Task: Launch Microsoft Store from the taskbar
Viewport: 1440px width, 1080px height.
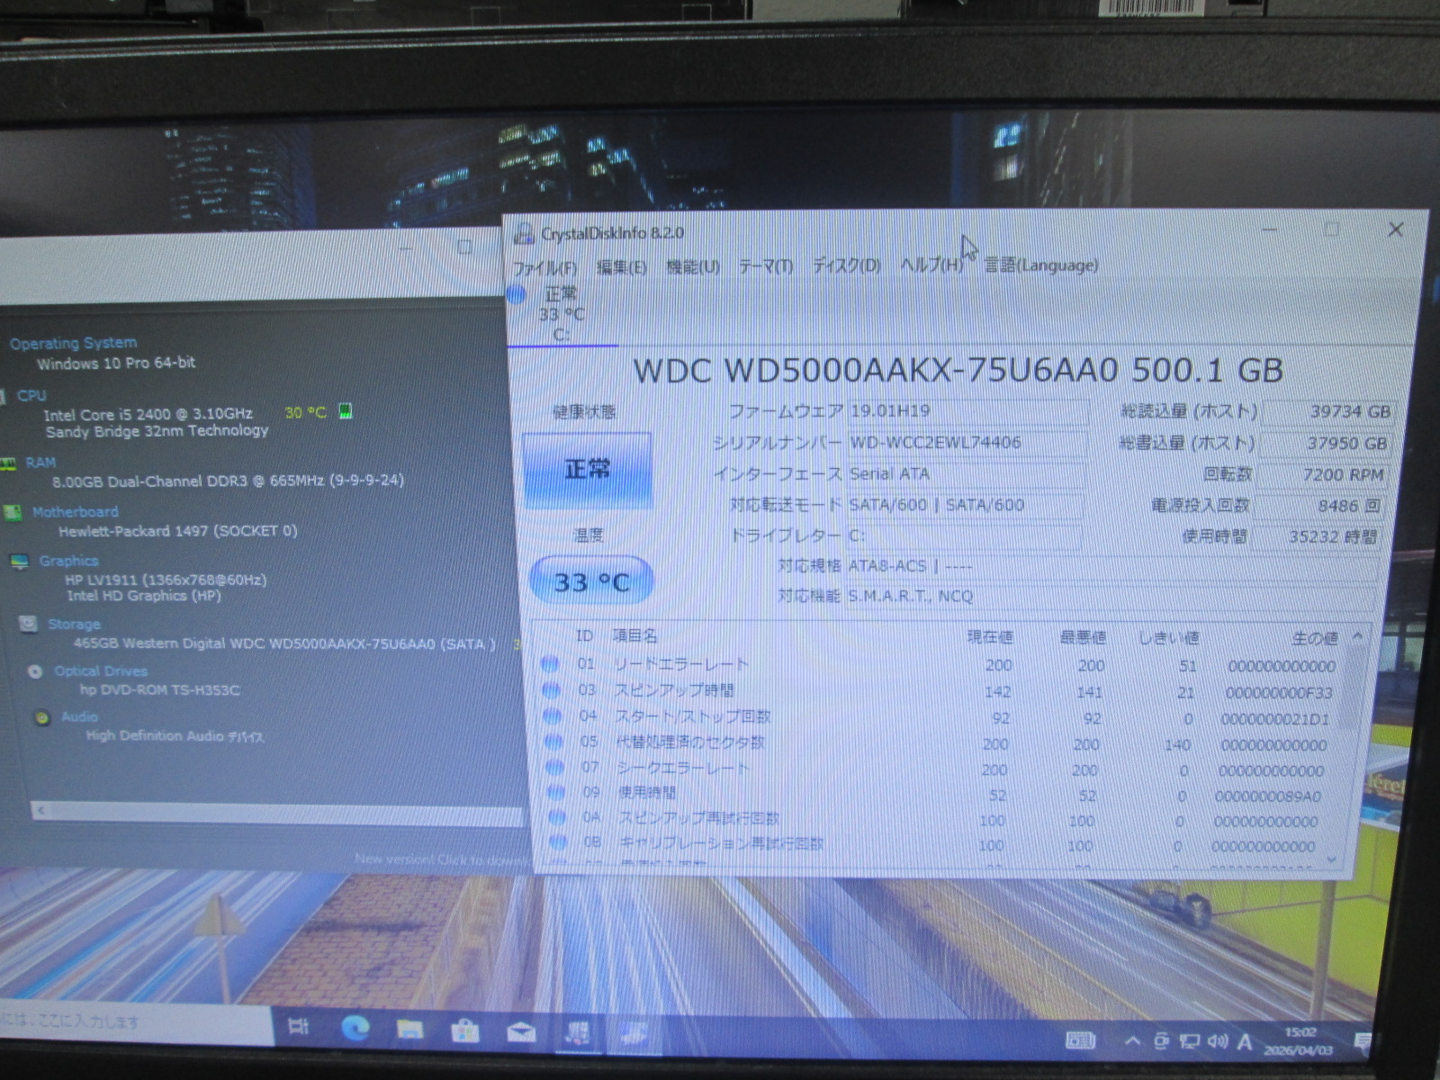Action: coord(465,1030)
